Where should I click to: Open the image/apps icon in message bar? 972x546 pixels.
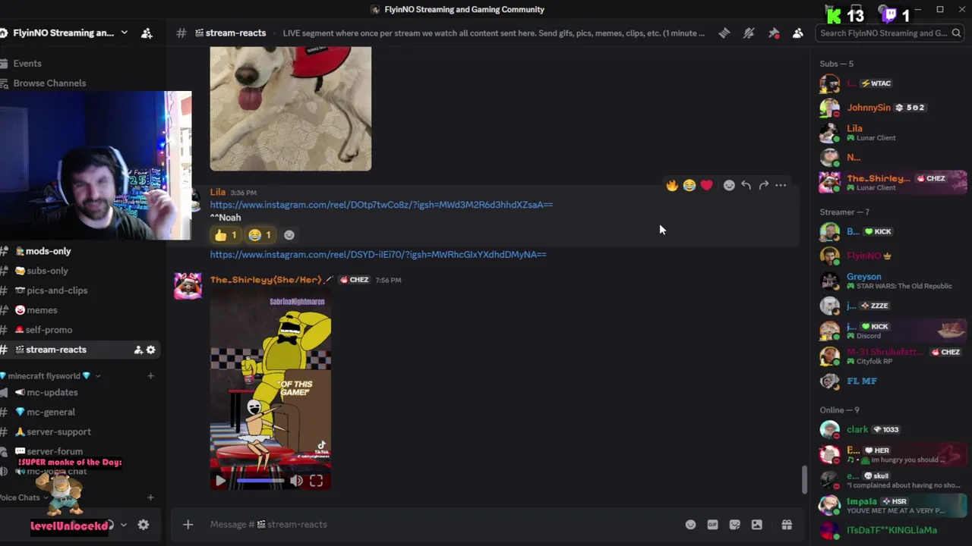coord(756,525)
